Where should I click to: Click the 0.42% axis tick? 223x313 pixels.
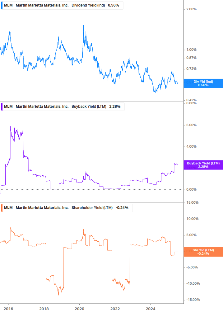[x=191, y=100]
